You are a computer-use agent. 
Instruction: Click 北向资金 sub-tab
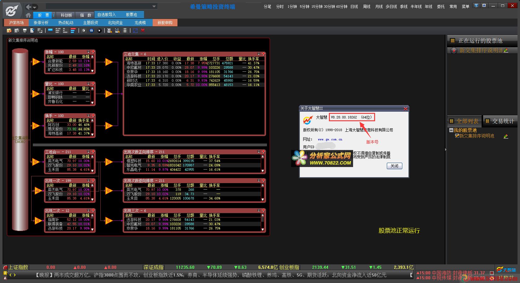115,23
